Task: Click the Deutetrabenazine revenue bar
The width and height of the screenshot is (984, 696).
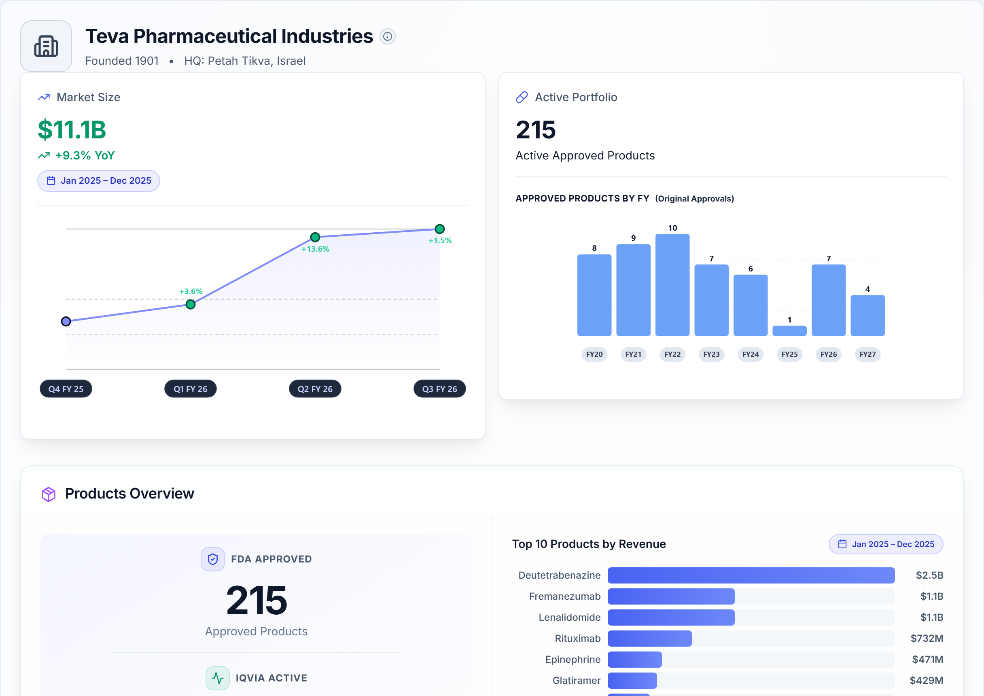Action: [x=751, y=575]
